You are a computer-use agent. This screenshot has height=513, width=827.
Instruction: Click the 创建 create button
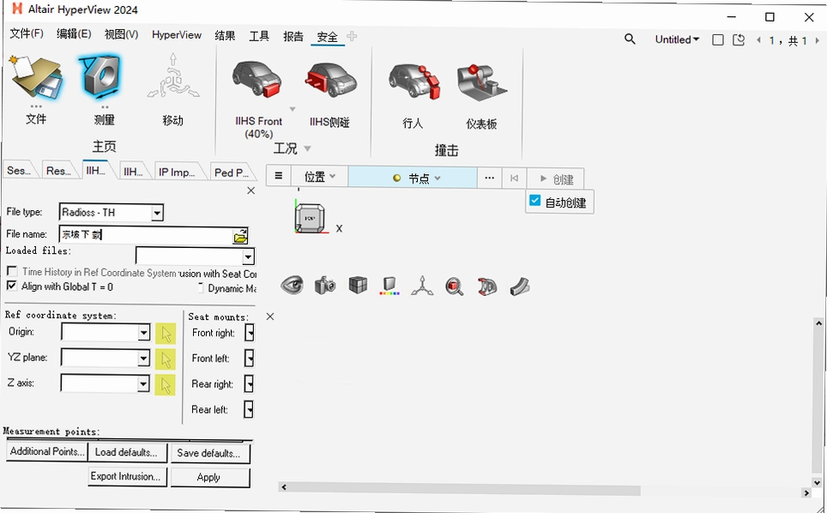pyautogui.click(x=556, y=178)
